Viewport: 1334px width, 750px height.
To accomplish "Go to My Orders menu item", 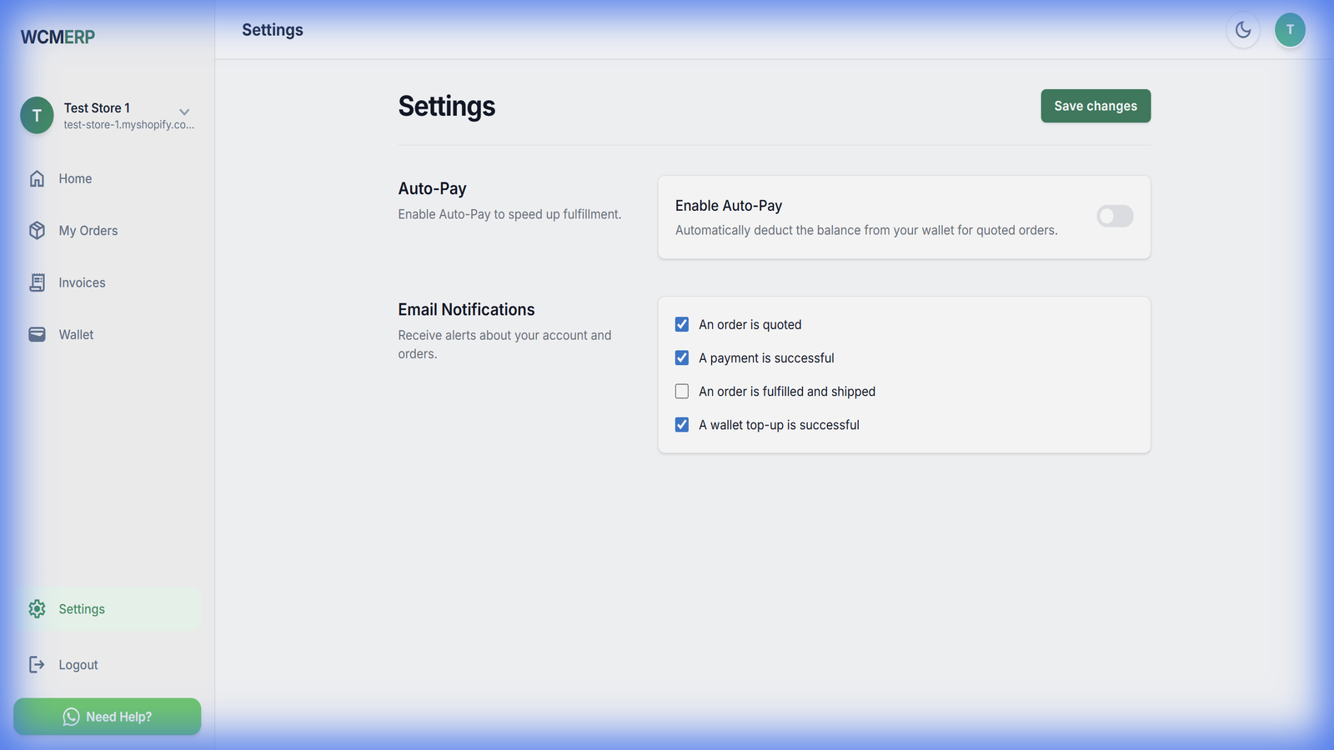I will click(x=88, y=231).
